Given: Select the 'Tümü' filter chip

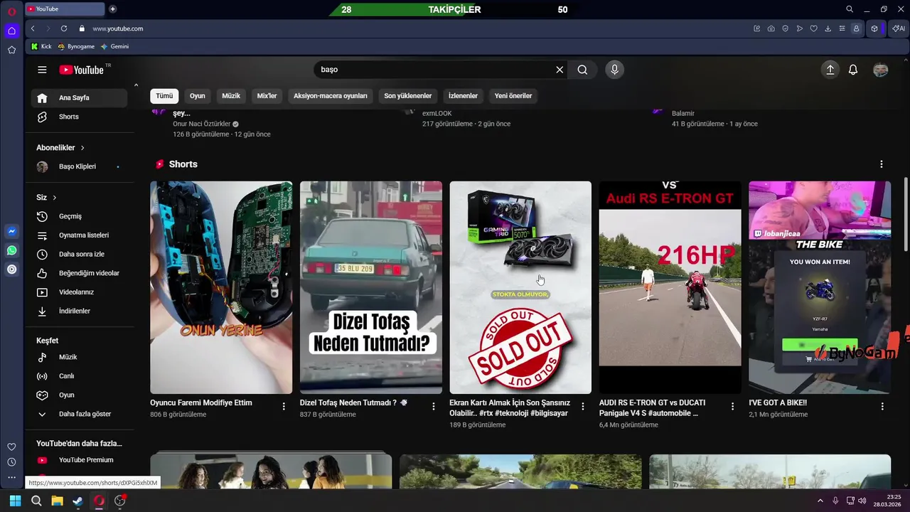Looking at the screenshot, I should 164,96.
